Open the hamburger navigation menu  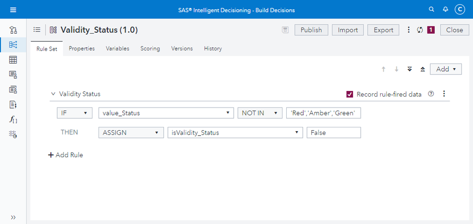[13, 9]
